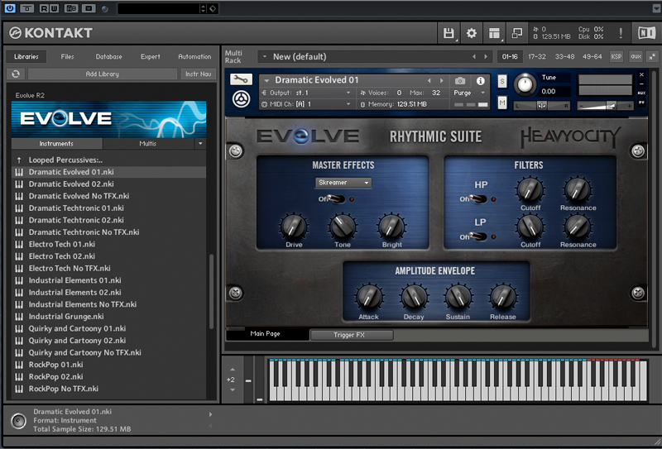Go to next instrument arrow for Dramatic Evolved 01
Viewport: 662px width, 449px height.
pos(442,80)
